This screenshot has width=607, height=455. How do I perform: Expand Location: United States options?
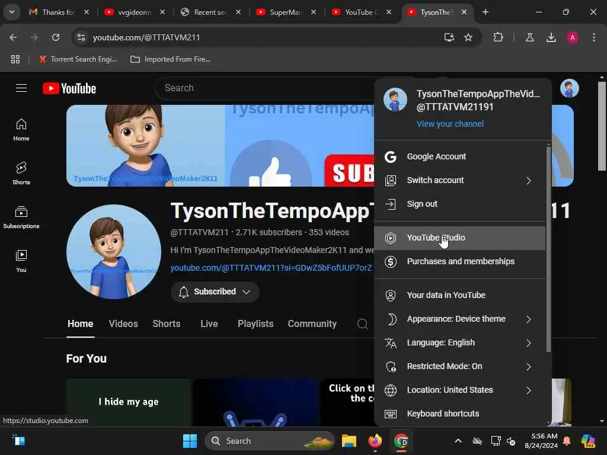click(x=460, y=390)
